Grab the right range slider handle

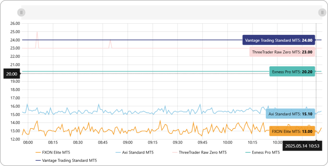click(x=322, y=12)
